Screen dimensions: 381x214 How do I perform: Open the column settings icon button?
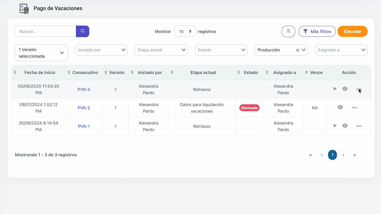coord(288,31)
